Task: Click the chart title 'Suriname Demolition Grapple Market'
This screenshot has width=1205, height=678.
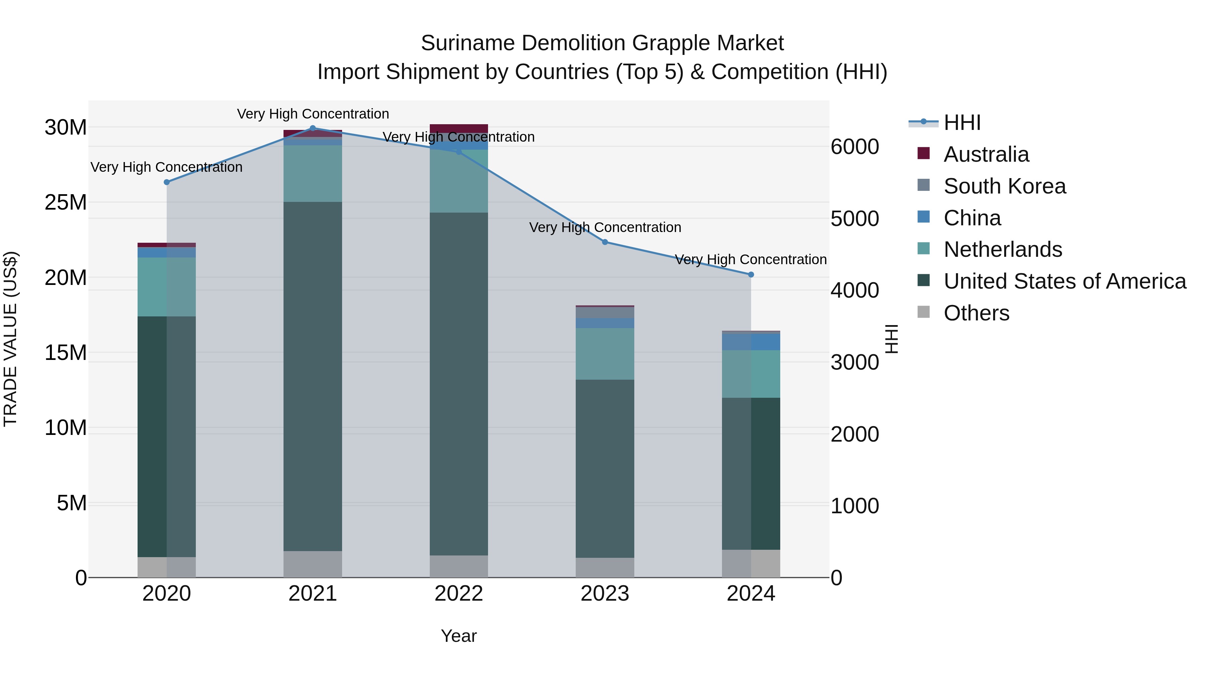Action: [602, 43]
